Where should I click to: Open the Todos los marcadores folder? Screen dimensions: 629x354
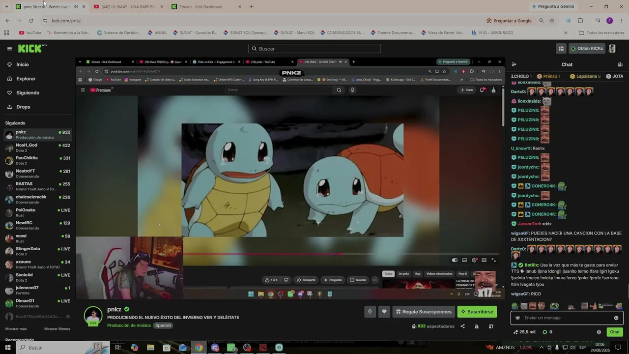[x=601, y=33]
